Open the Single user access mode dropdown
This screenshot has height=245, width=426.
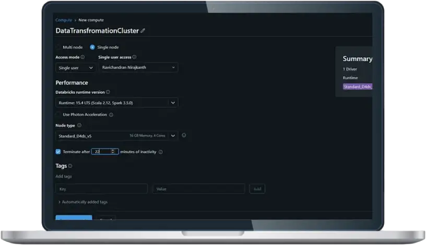point(75,68)
